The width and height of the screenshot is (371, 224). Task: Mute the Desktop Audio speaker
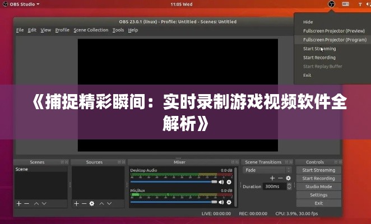click(x=221, y=182)
